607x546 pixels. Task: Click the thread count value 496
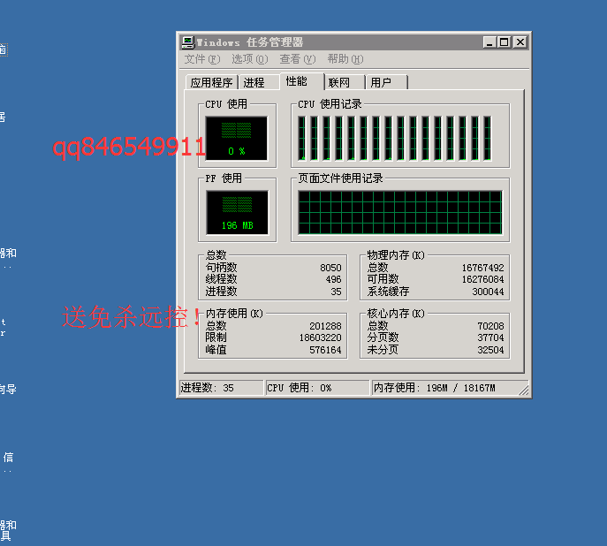(333, 279)
